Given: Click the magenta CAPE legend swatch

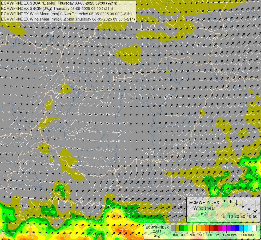Looking at the screenshot, I should tap(224, 228).
